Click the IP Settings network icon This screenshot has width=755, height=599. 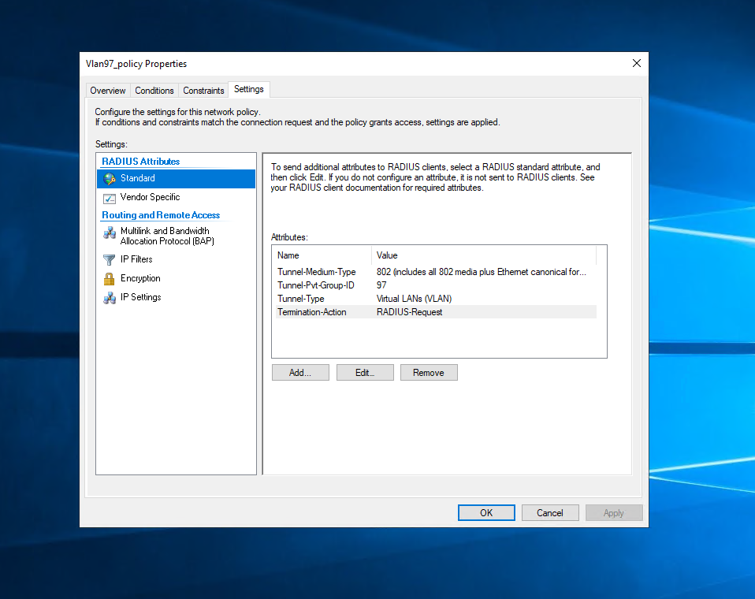110,298
